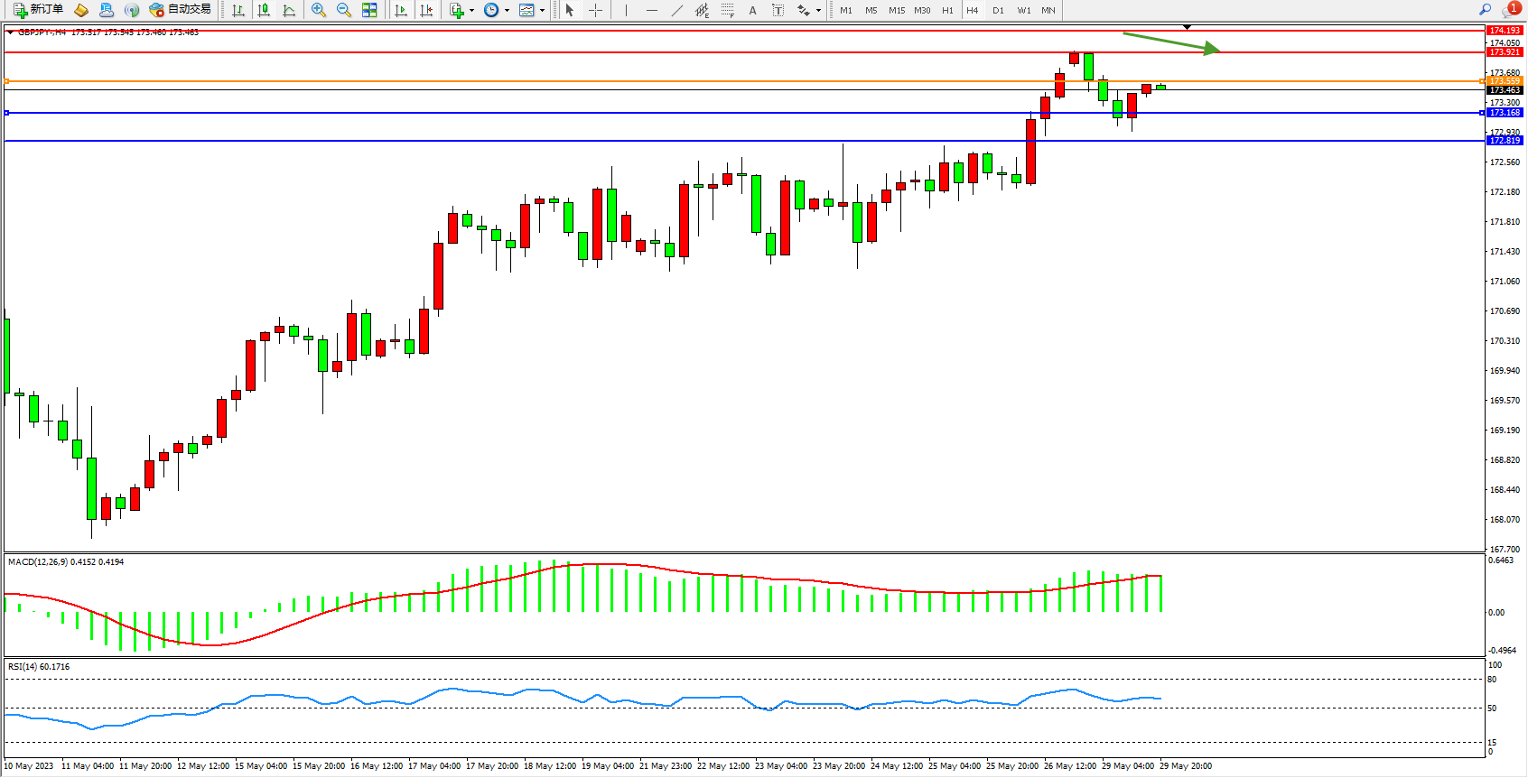Image resolution: width=1528 pixels, height=778 pixels.
Task: Choose the Fibonacci retracement tool
Action: (727, 10)
